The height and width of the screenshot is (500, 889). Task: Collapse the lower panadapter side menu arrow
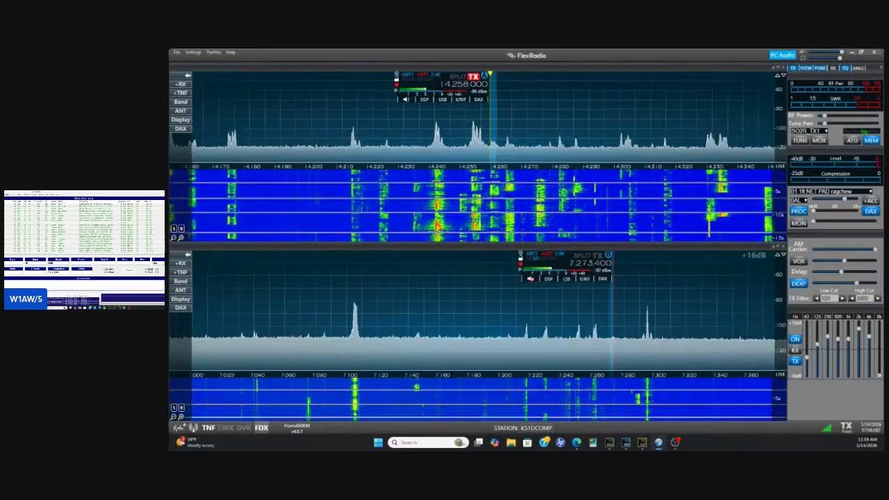pyautogui.click(x=187, y=254)
